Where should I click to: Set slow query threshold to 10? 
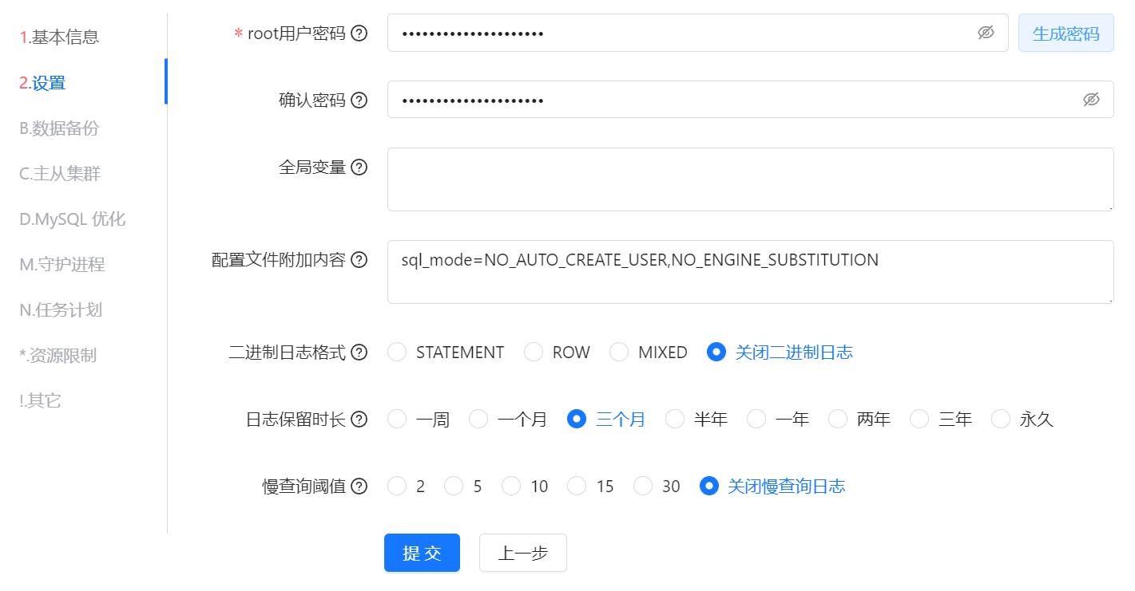click(x=511, y=486)
